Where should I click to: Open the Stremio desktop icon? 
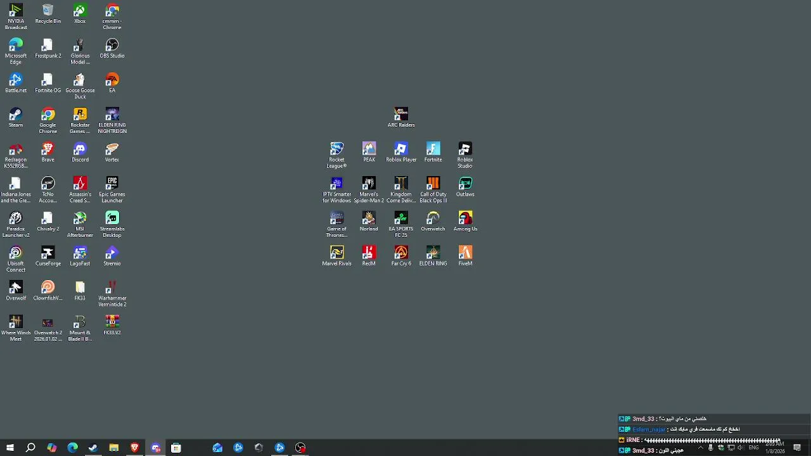pos(112,256)
